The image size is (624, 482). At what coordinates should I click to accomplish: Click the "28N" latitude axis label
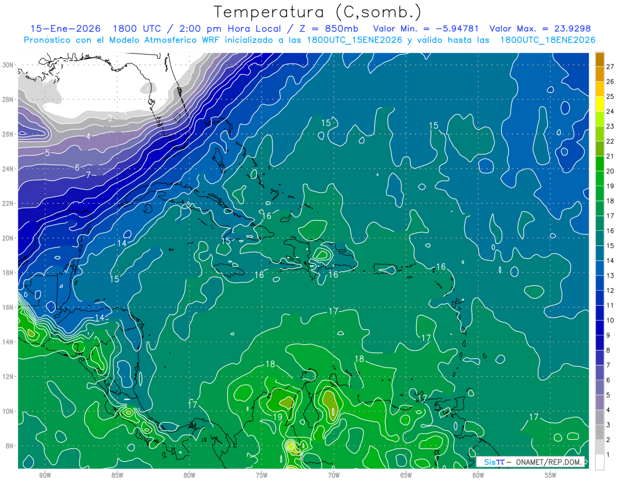point(9,99)
